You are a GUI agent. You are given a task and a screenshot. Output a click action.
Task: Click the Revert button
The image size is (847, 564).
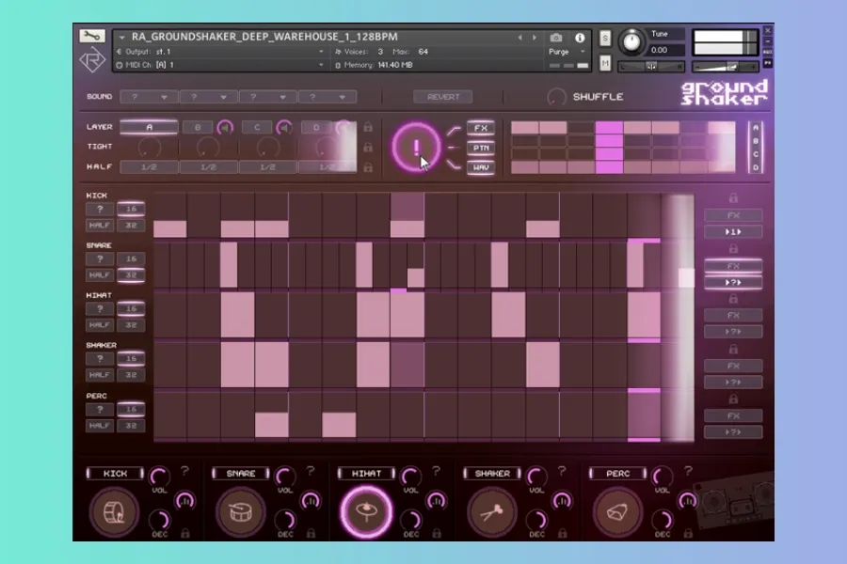click(x=442, y=96)
